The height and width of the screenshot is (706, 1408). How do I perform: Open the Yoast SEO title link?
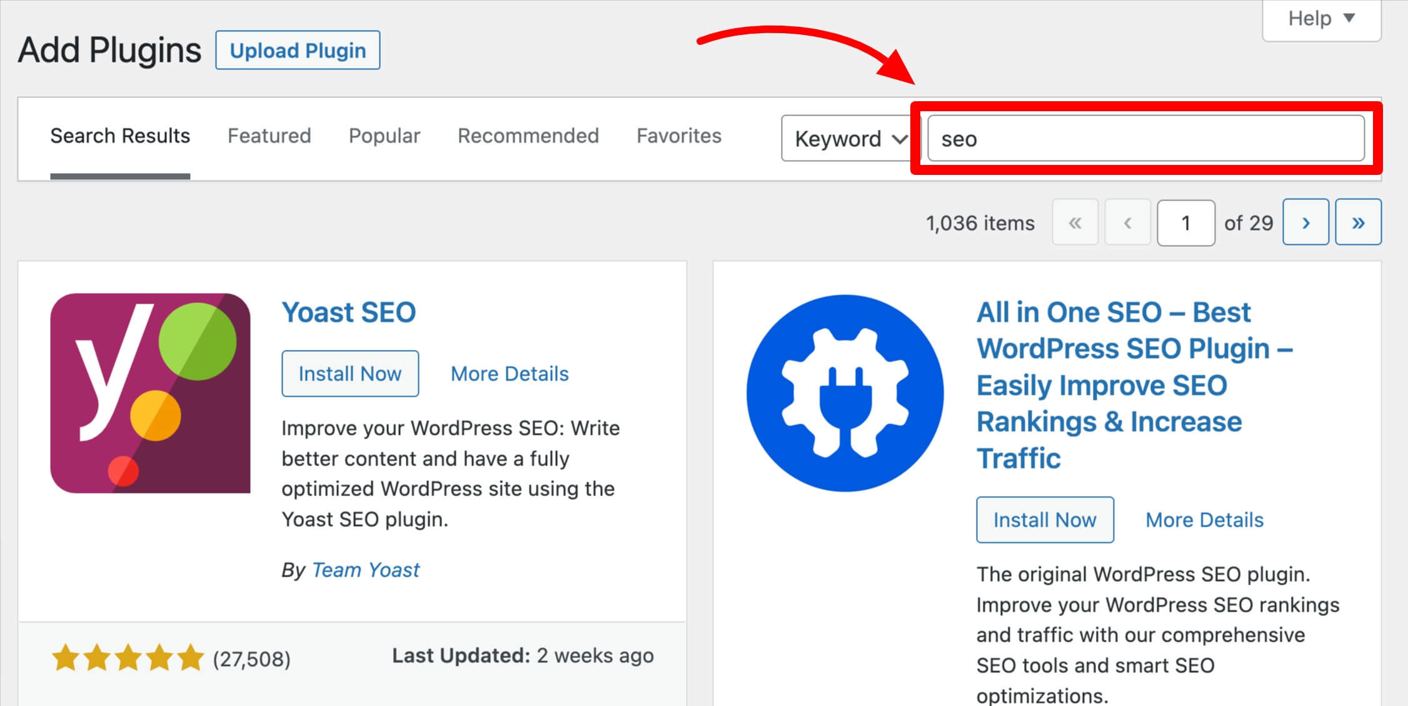348,312
